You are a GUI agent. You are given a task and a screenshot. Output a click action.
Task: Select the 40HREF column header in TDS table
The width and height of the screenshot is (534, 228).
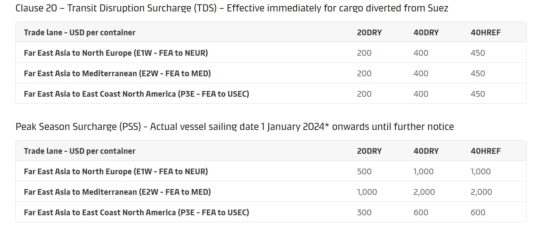coord(485,33)
